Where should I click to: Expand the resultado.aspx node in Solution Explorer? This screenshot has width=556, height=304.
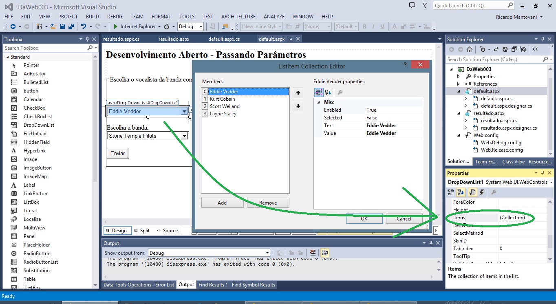[x=459, y=113]
